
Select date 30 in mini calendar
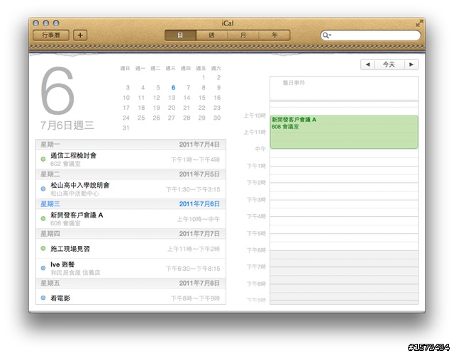[217, 118]
